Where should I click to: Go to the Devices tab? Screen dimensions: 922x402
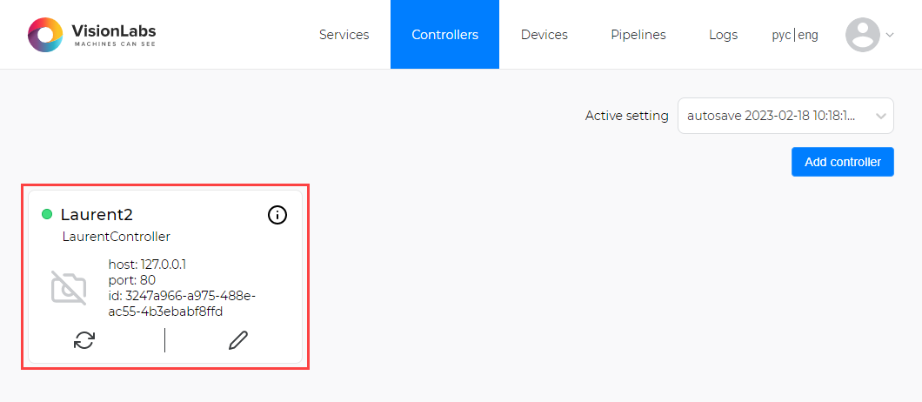[545, 35]
